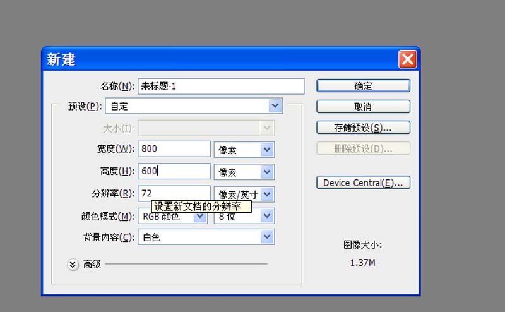This screenshot has width=505, height=312.
Task: Click the 确定 button to confirm
Action: (x=363, y=86)
